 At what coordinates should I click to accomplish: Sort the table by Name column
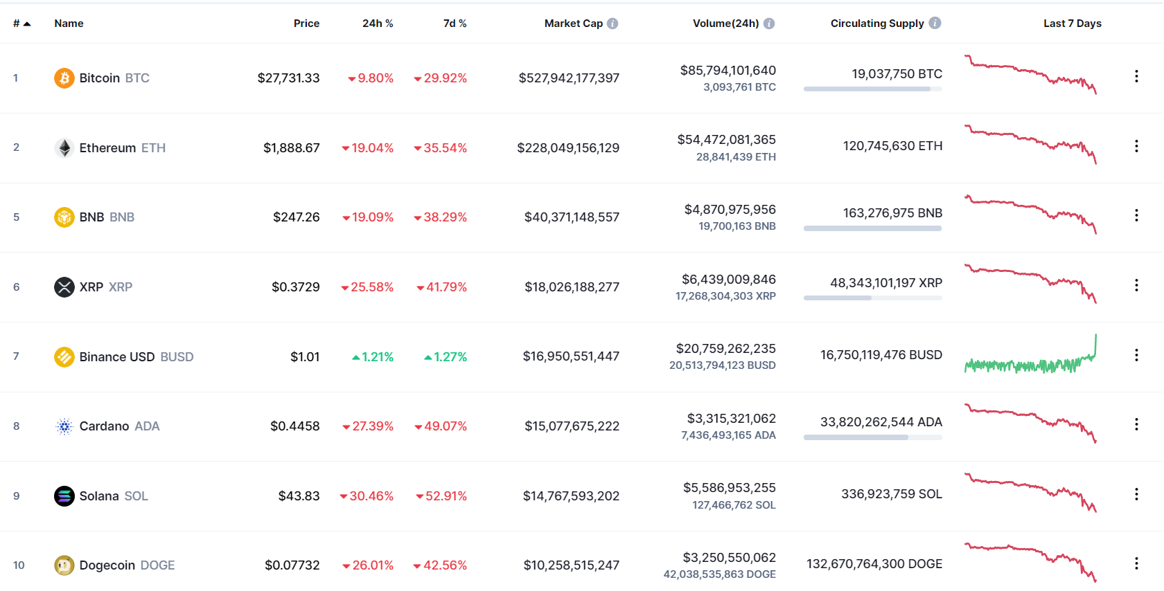click(69, 24)
